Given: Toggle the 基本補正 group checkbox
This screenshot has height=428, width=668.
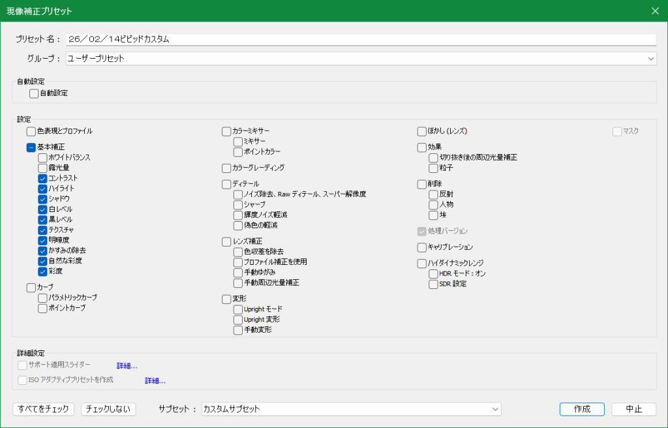Looking at the screenshot, I should (x=31, y=147).
